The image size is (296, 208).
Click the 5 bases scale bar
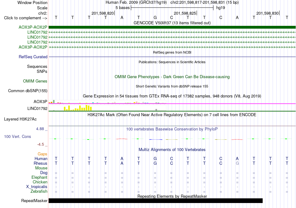click(172, 8)
